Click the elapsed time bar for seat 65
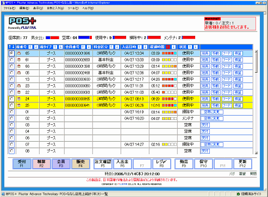 pos(169,53)
